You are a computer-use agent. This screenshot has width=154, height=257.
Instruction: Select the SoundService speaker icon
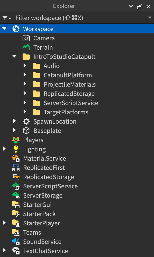click(16, 242)
